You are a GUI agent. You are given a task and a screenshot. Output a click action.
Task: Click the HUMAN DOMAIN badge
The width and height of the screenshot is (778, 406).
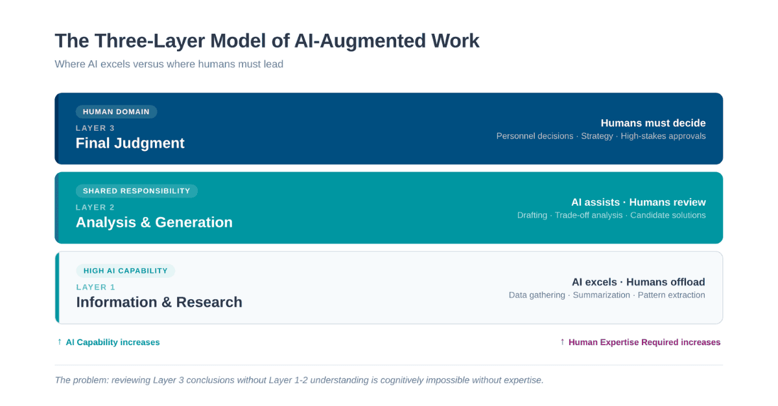click(116, 111)
